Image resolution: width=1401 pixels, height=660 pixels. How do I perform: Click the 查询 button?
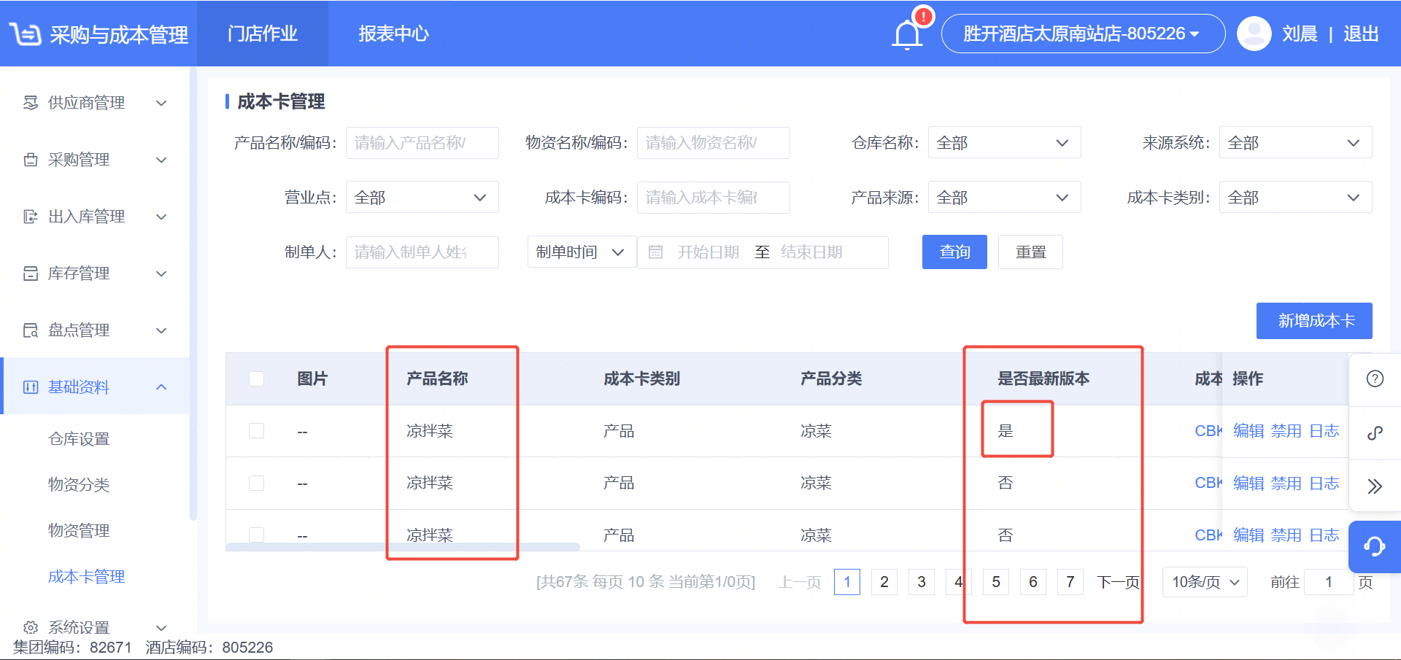point(954,252)
